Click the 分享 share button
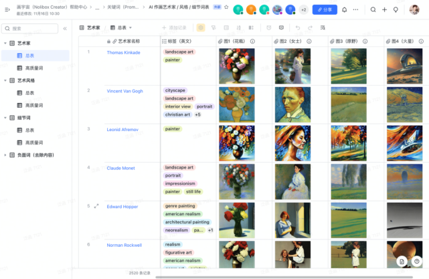Image resolution: width=429 pixels, height=279 pixels. [325, 9]
